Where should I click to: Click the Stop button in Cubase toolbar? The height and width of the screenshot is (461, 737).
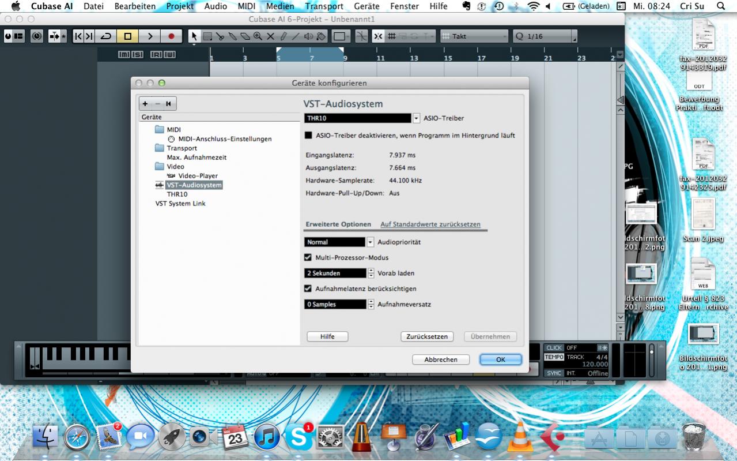(127, 36)
